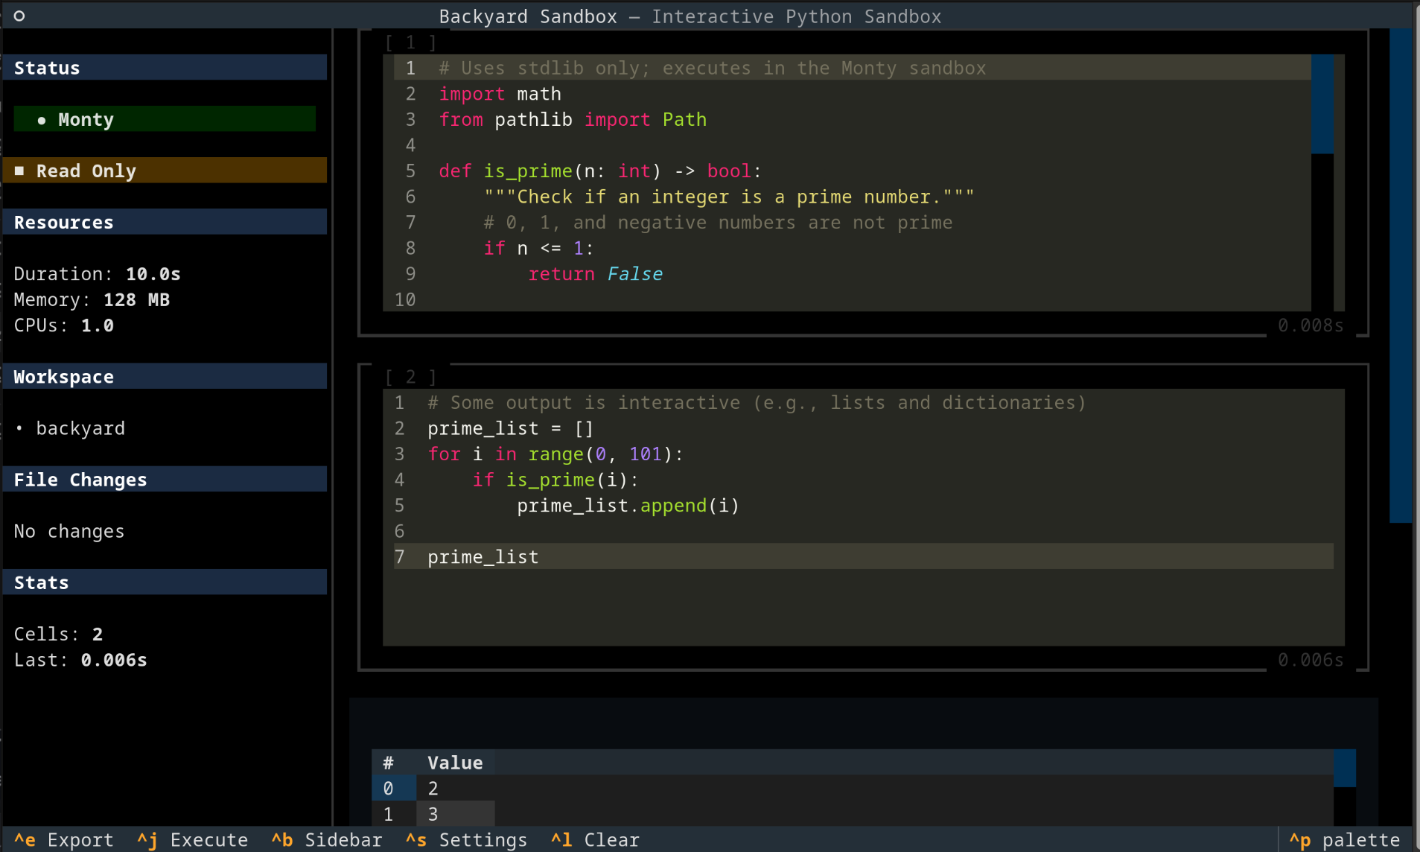The image size is (1420, 852).
Task: Click the Backyard Sandbox title text
Action: click(528, 16)
